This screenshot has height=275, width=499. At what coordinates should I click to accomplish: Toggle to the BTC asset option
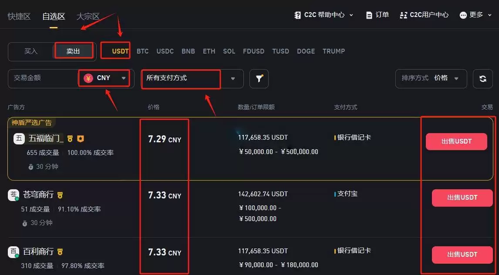tap(142, 51)
